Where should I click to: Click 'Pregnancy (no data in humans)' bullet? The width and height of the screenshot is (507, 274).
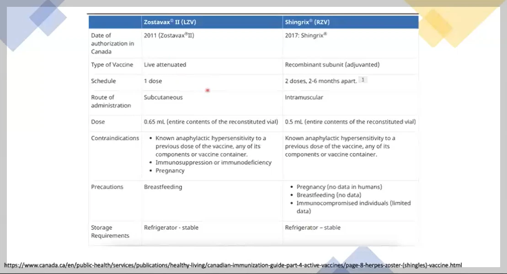click(339, 187)
